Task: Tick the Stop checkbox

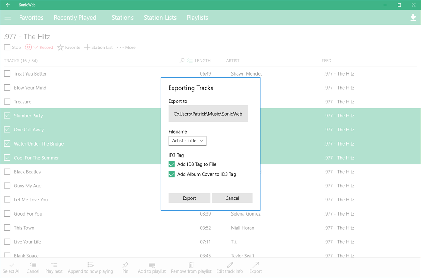Action: [x=7, y=47]
